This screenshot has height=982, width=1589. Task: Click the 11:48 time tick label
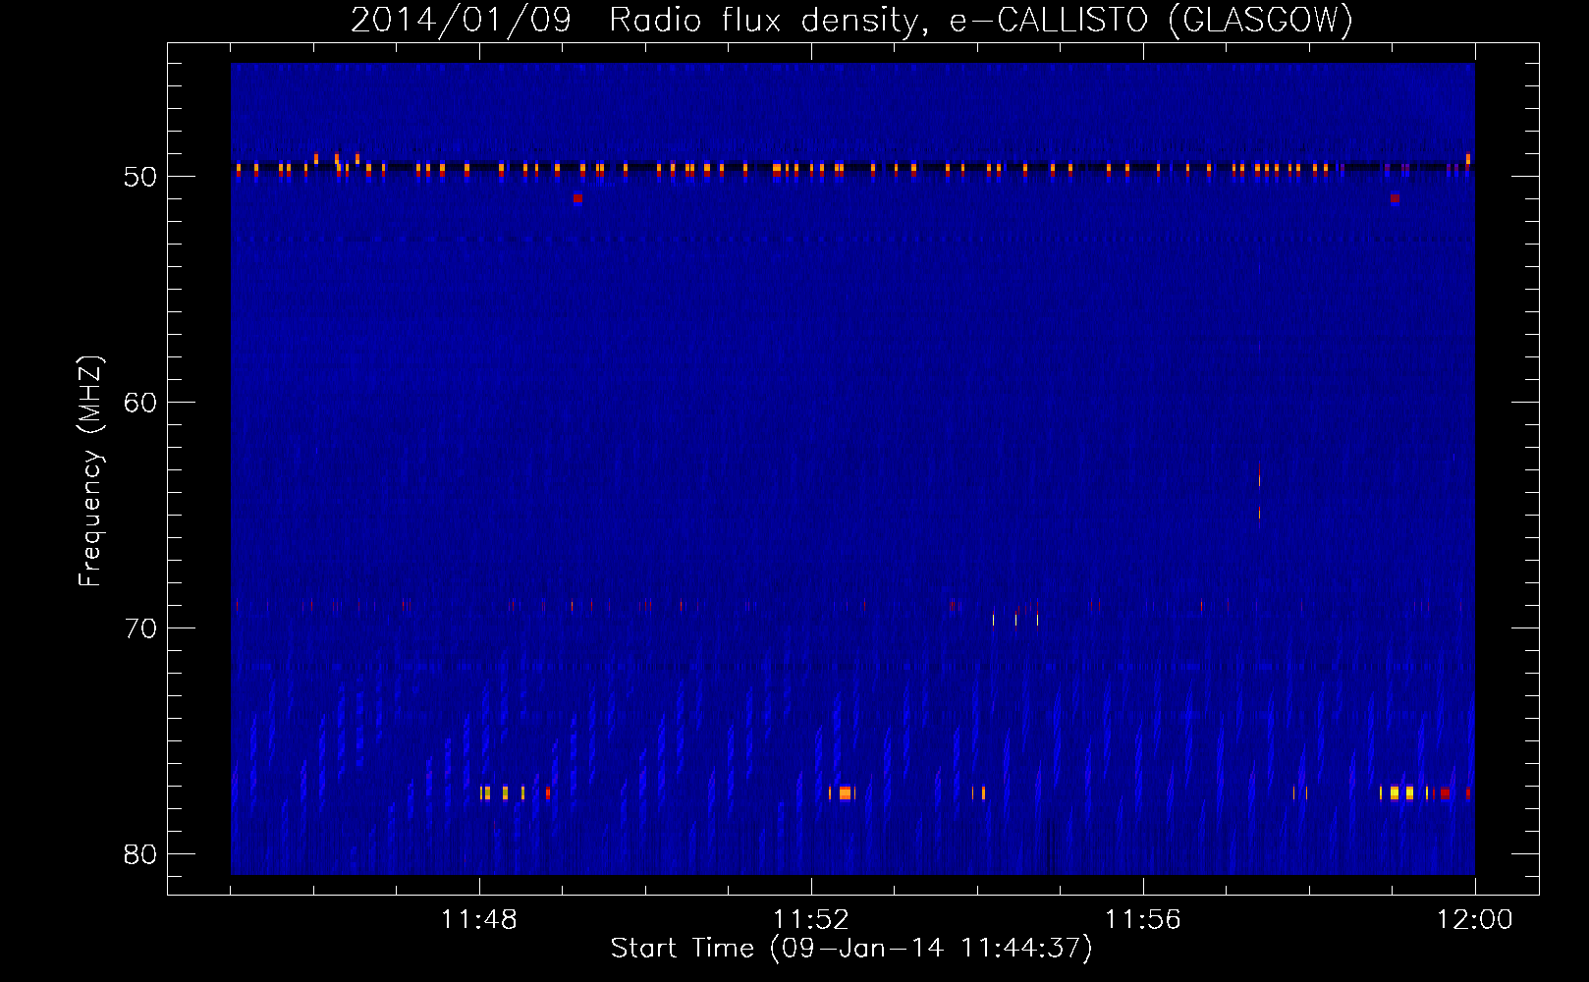[x=479, y=920]
